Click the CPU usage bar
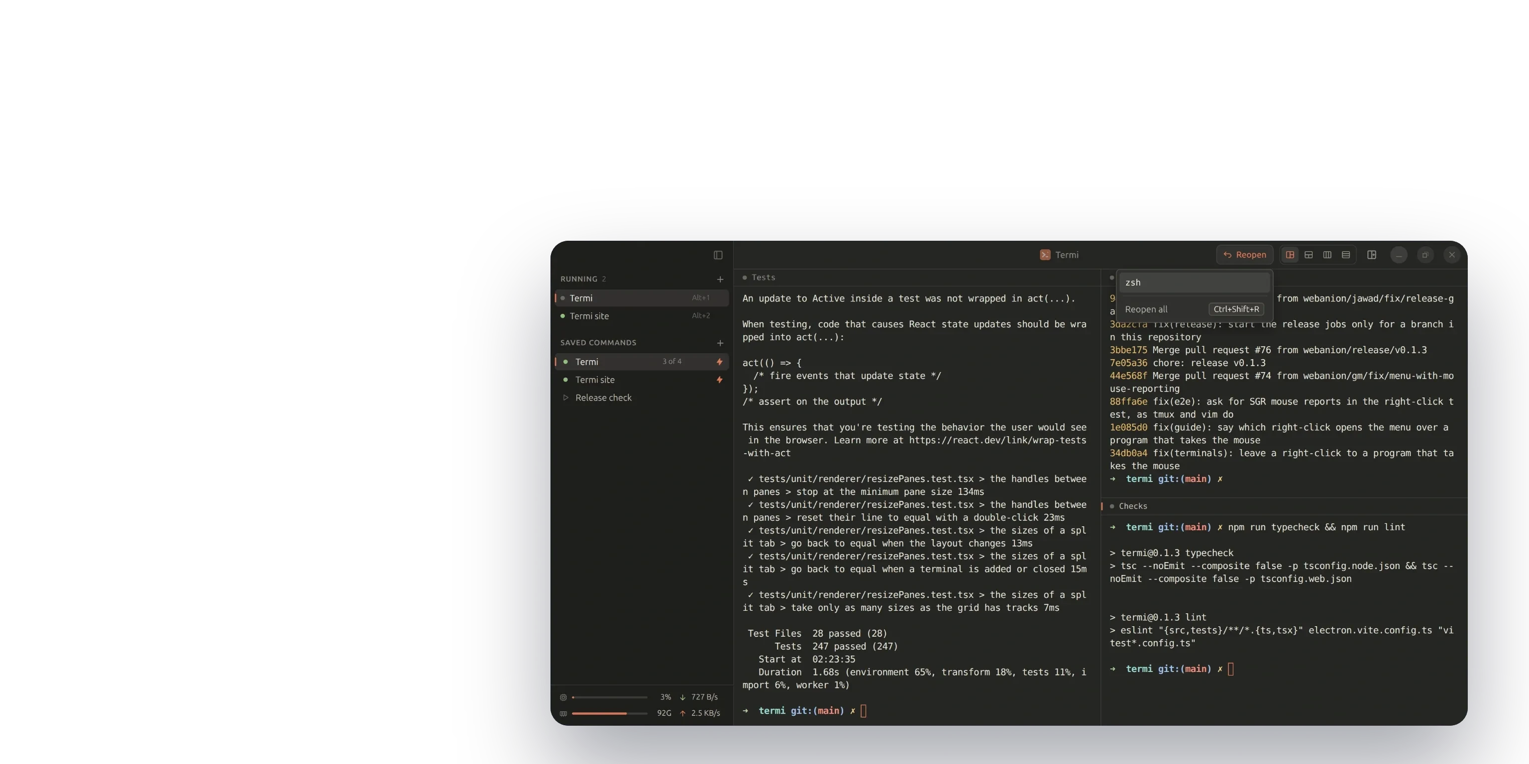 610,697
